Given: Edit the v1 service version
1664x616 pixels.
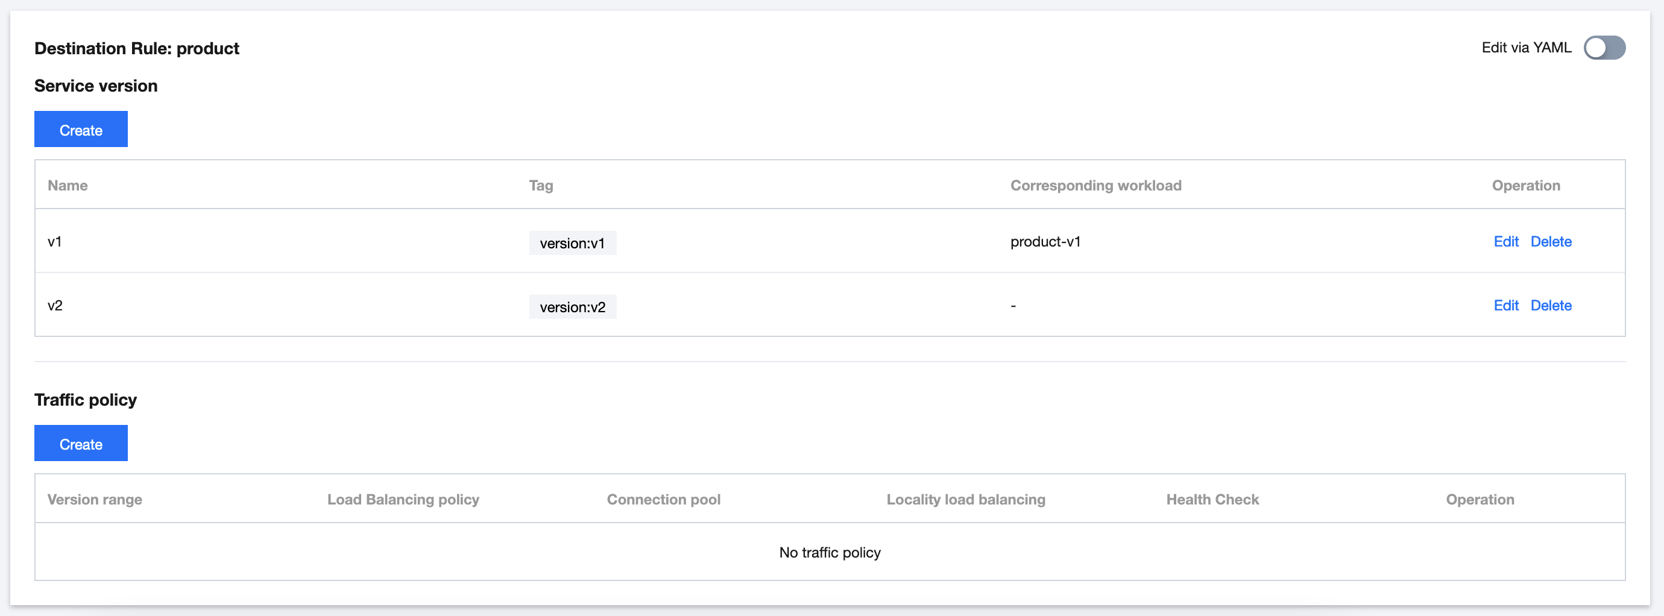Looking at the screenshot, I should pyautogui.click(x=1505, y=242).
